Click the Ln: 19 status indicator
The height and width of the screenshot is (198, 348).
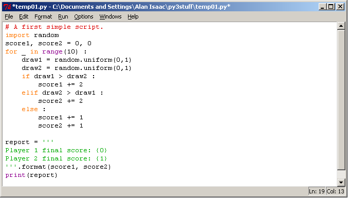(317, 191)
